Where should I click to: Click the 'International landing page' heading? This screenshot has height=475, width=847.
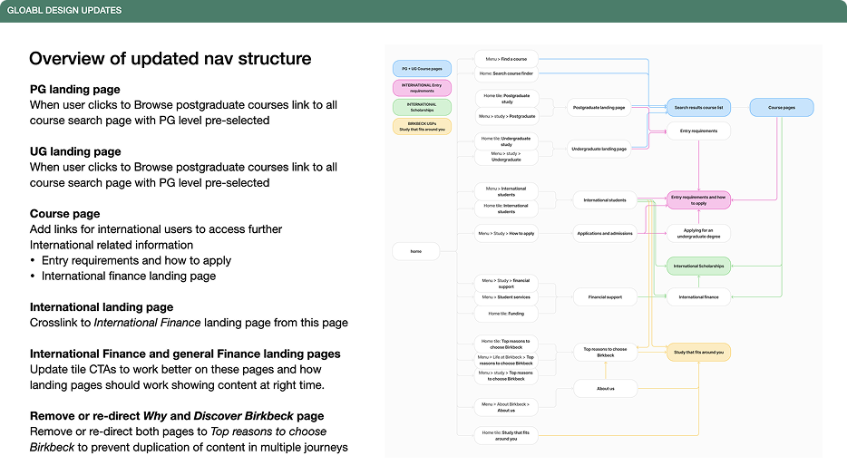click(102, 307)
